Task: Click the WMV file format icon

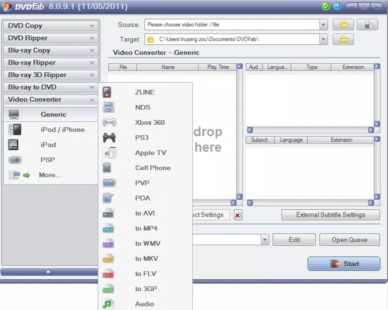Action: click(108, 244)
